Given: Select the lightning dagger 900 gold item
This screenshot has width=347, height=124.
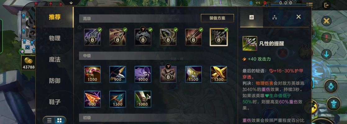Looking at the screenshot, I should pos(92,99).
